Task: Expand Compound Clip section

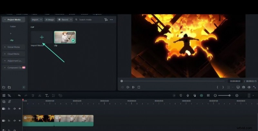Action: [x=5, y=68]
